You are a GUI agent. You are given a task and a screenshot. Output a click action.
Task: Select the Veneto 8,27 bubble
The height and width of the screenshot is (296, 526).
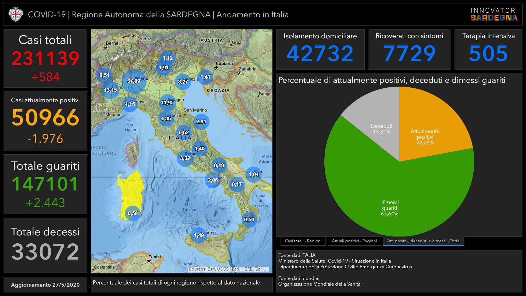[x=183, y=82]
